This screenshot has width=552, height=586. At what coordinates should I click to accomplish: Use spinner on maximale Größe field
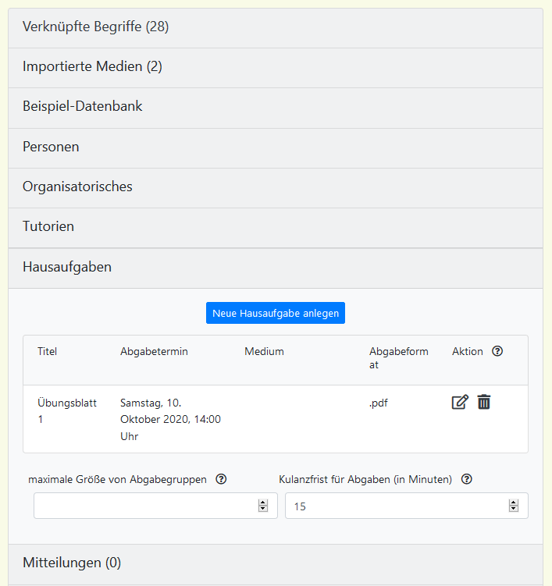click(x=262, y=506)
